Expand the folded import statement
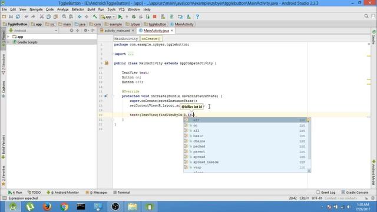 (130, 54)
